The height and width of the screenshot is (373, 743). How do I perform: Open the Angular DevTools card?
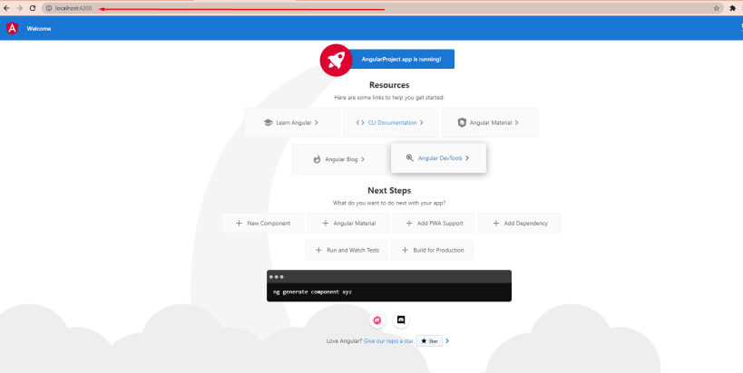(x=438, y=158)
